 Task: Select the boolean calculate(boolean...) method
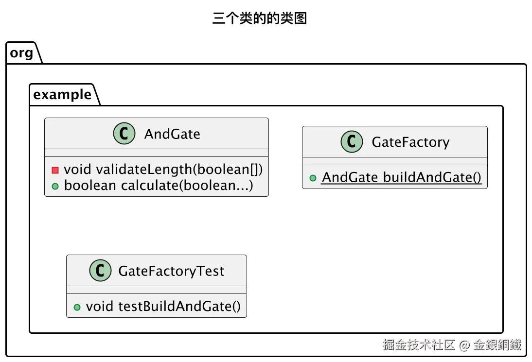(x=159, y=186)
